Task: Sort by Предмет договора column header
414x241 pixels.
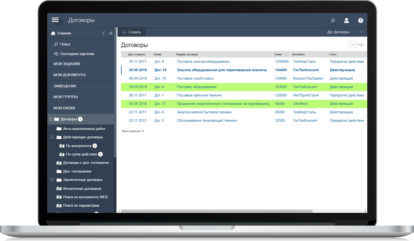Action: 187,54
